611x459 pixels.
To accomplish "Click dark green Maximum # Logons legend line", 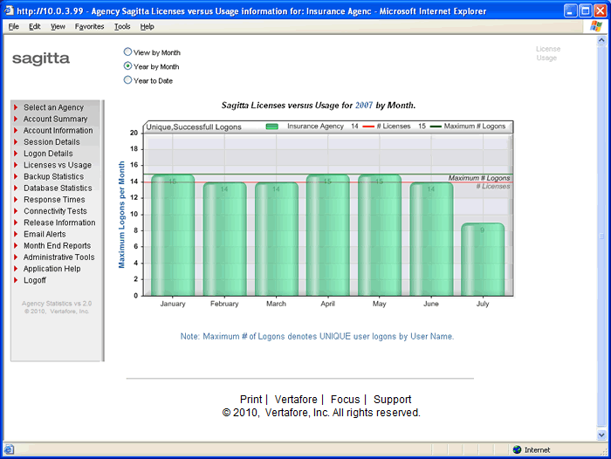I will [436, 127].
